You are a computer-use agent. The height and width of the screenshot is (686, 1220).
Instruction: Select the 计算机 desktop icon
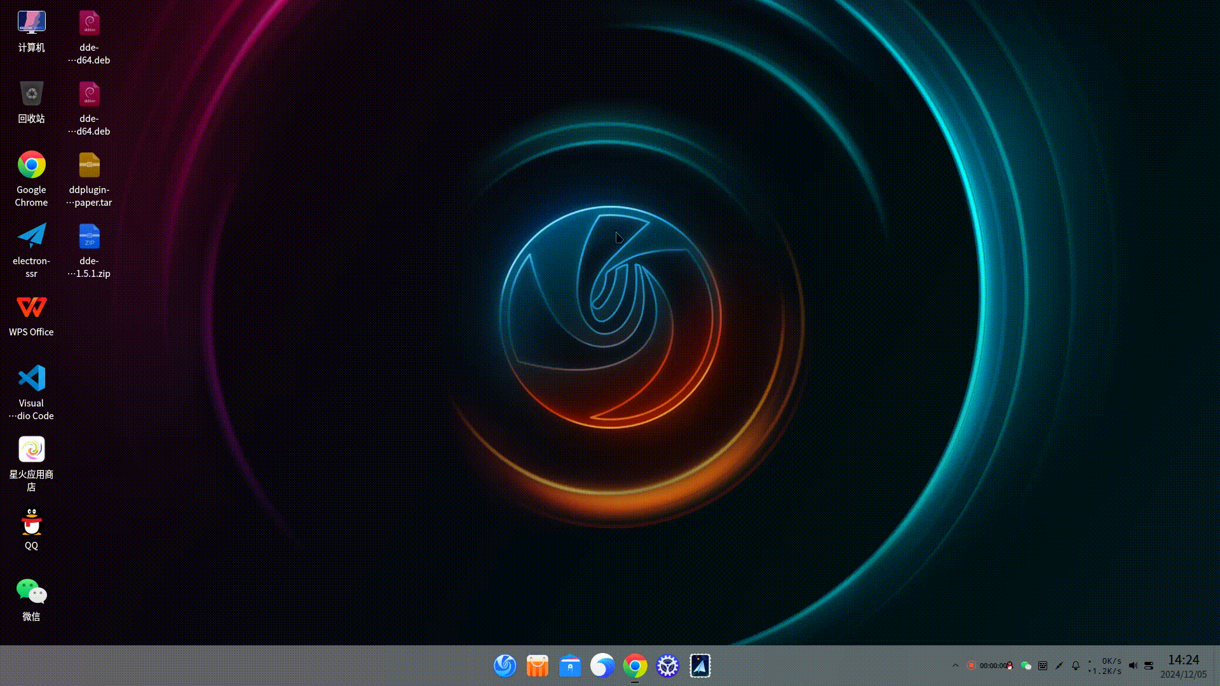(x=31, y=32)
